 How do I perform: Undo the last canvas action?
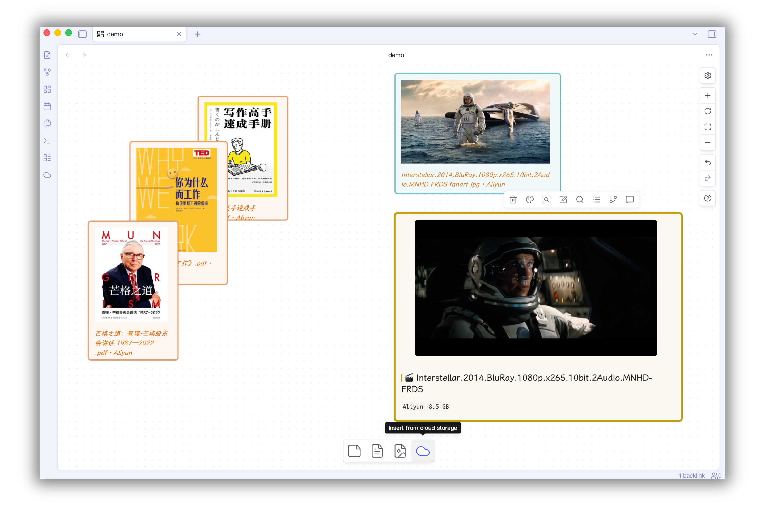(x=708, y=163)
